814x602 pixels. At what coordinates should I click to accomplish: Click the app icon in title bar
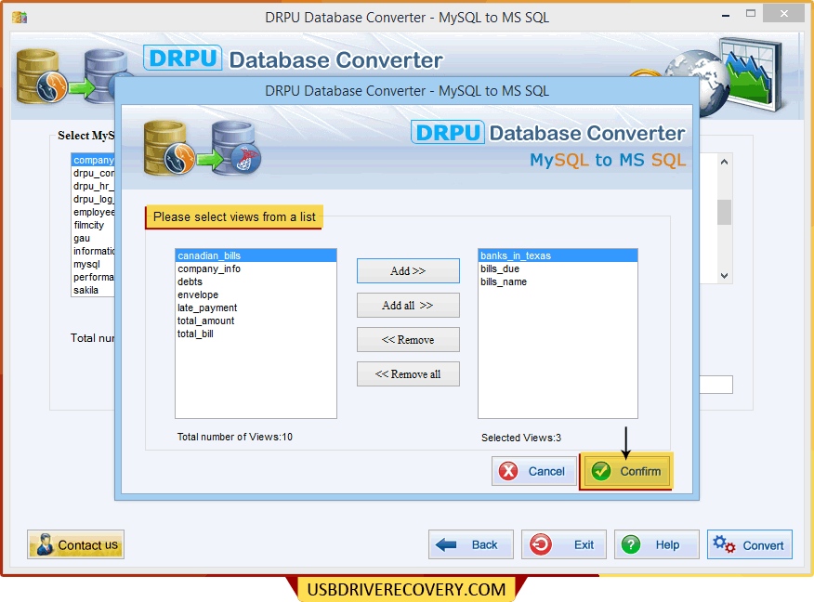[20, 17]
